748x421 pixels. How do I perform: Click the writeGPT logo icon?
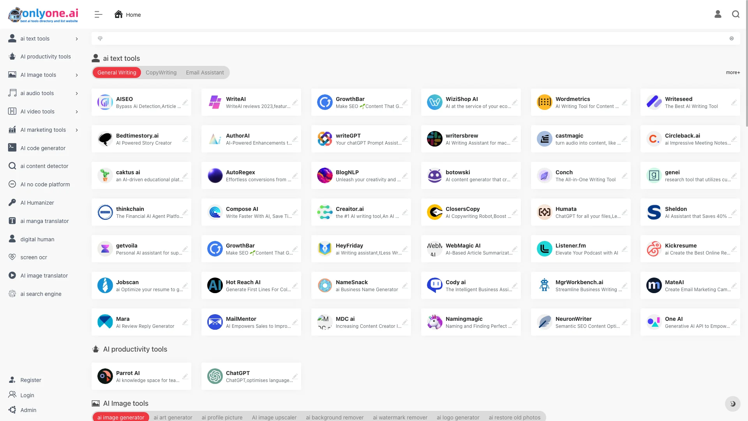[x=325, y=139]
